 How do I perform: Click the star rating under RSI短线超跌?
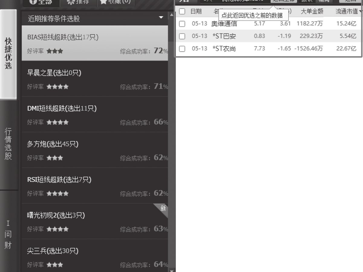(x=57, y=194)
